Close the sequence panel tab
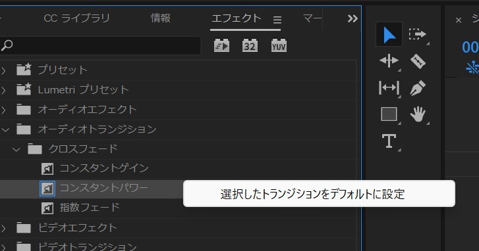Image resolution: width=479 pixels, height=251 pixels. click(458, 20)
